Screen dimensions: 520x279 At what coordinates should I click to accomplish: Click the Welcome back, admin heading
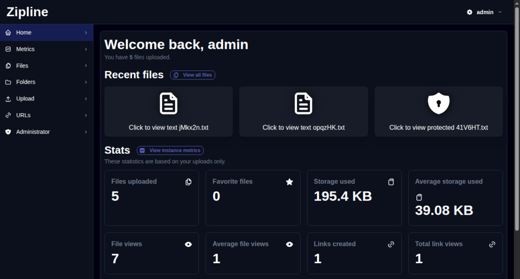(176, 45)
